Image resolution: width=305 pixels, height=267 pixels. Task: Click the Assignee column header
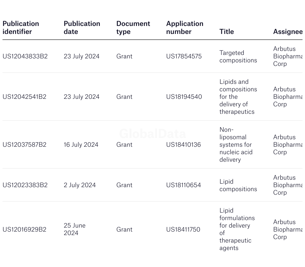pyautogui.click(x=288, y=32)
